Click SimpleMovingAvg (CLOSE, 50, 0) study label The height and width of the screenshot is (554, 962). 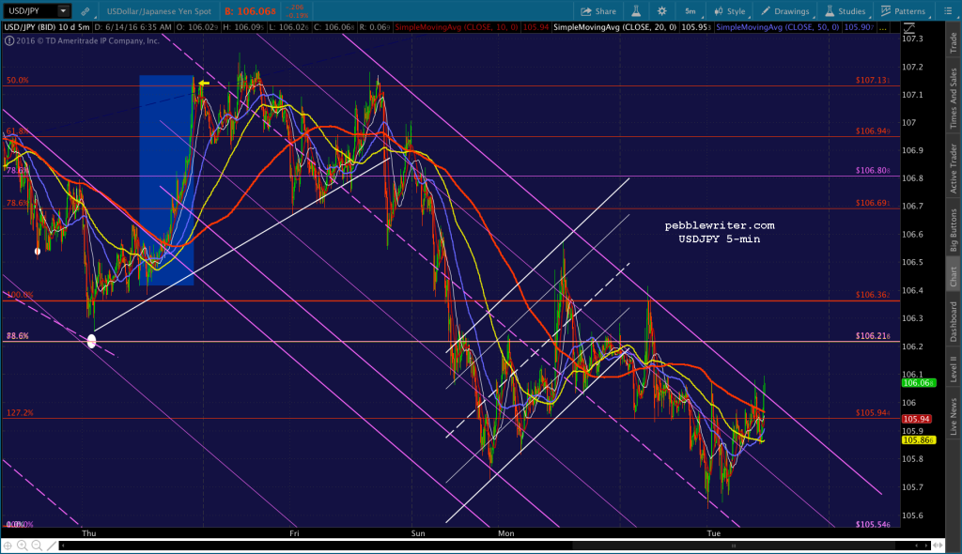pos(777,27)
